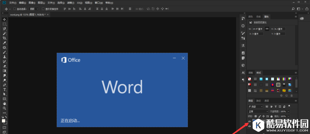This screenshot has width=310, height=134.
Task: Select the Eyedropper tool
Action: pyautogui.click(x=4, y=43)
